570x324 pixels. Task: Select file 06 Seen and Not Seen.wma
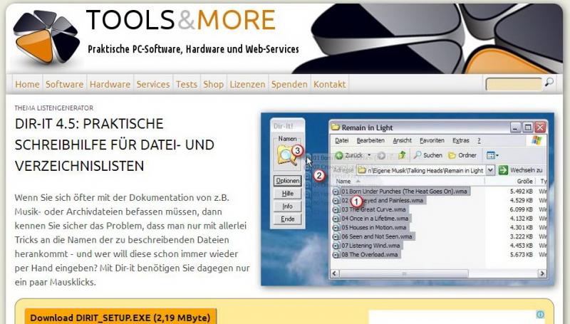377,236
